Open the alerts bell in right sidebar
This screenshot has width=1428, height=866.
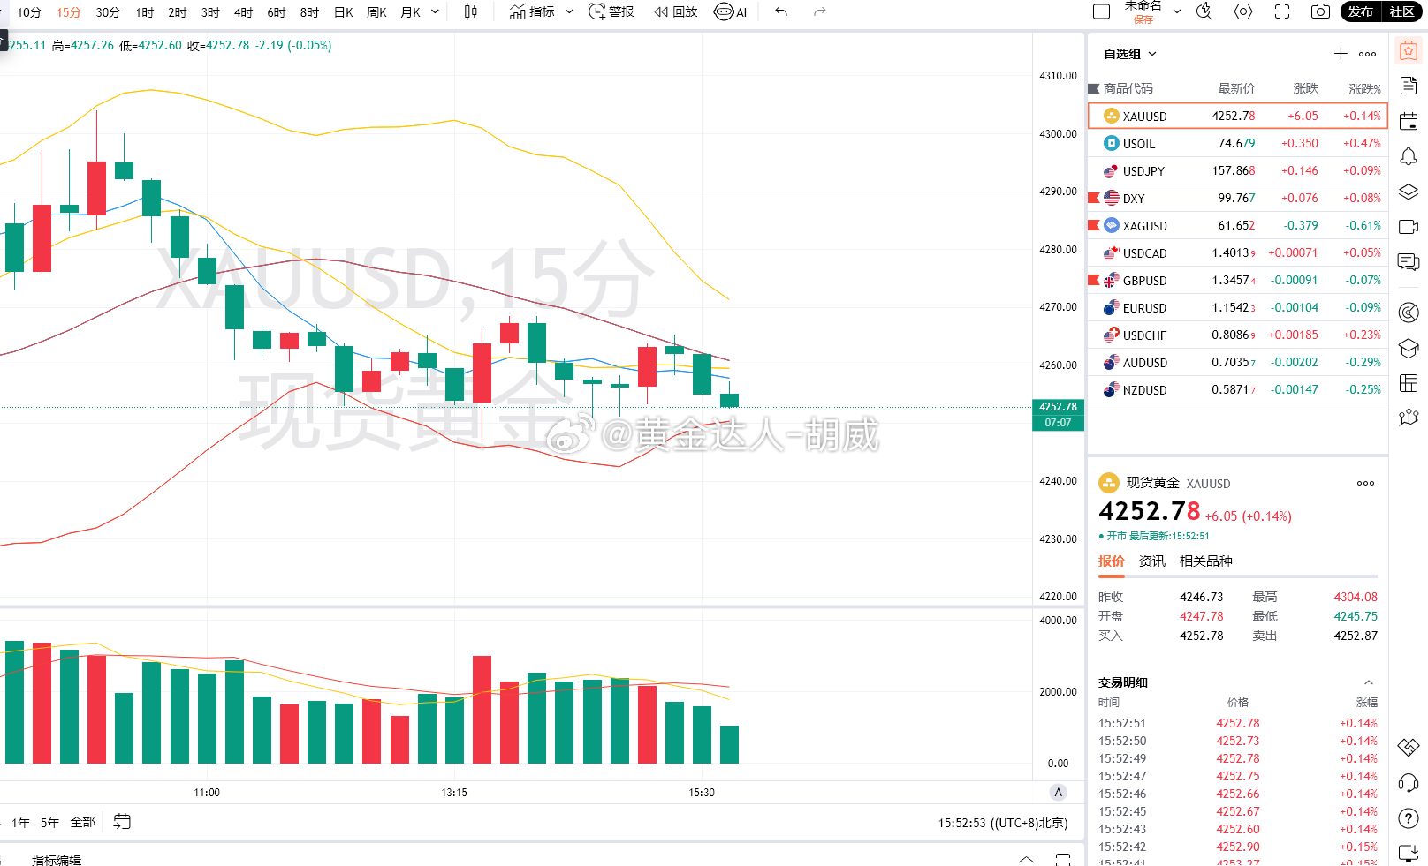(1409, 156)
